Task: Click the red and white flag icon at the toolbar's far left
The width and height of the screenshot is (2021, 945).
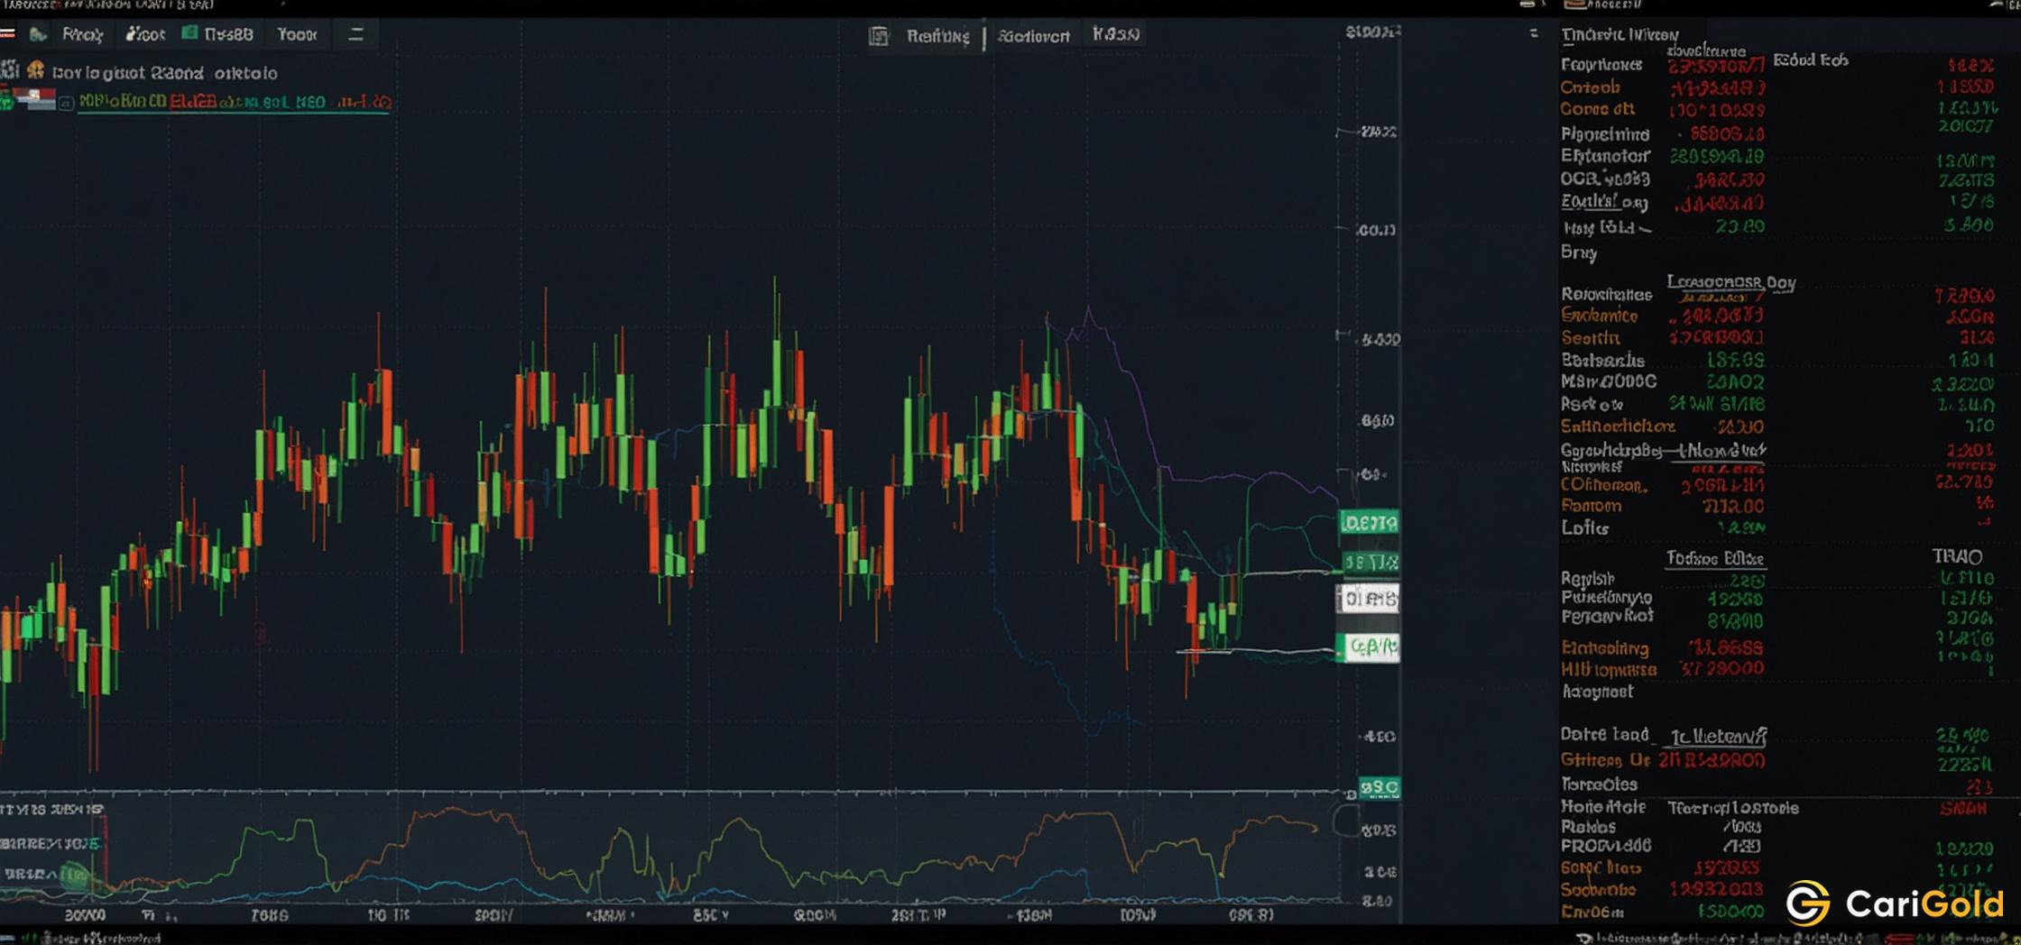Action: (x=8, y=34)
